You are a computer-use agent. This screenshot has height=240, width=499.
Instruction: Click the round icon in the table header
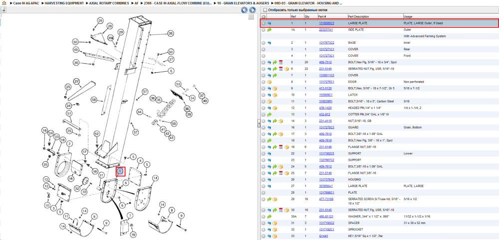263,16
